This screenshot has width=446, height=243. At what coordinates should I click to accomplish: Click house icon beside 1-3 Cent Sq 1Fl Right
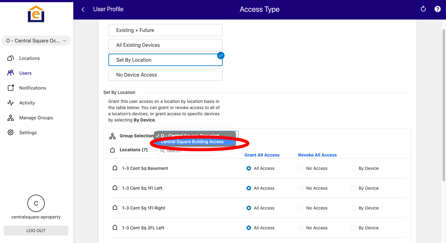[x=115, y=208]
